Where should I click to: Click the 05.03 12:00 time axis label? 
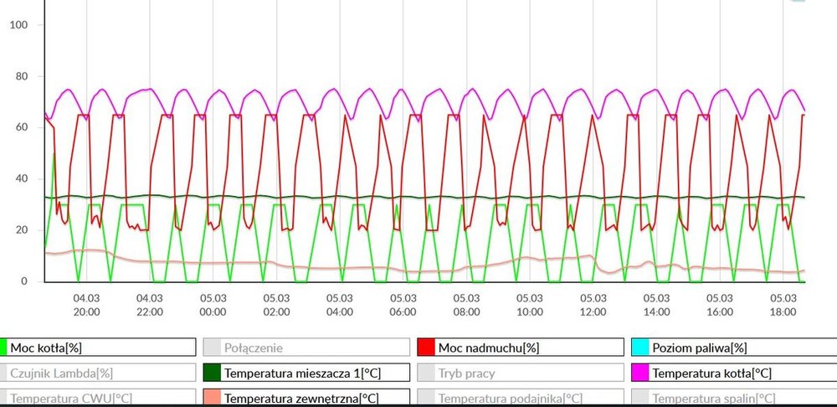pyautogui.click(x=593, y=305)
